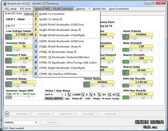Click Save Screenshot in menu bar
The height and width of the screenshot is (131, 168).
coord(119,9)
